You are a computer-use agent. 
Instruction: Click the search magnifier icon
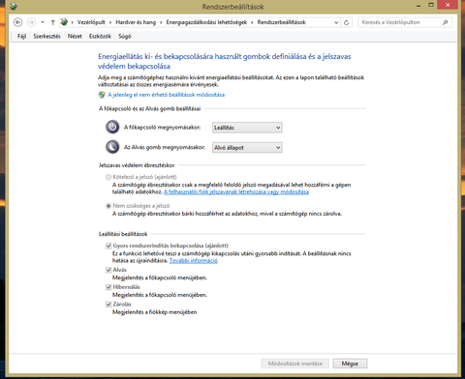click(446, 22)
